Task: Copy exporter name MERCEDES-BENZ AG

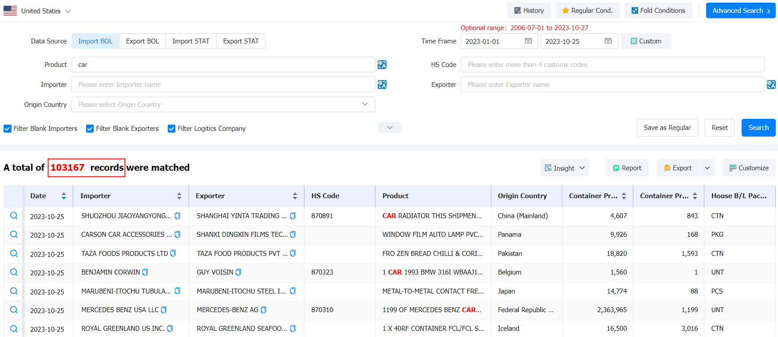Action: click(264, 310)
